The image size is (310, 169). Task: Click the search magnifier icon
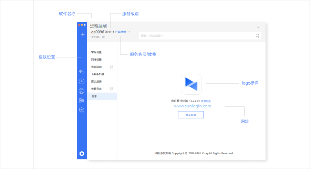pyautogui.click(x=257, y=35)
